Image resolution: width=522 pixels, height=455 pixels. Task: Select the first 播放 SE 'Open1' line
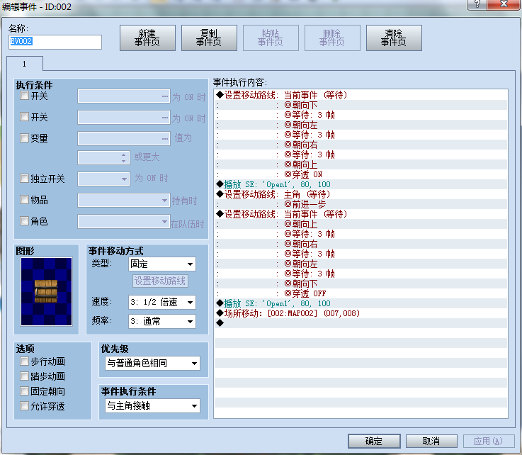[361, 184]
